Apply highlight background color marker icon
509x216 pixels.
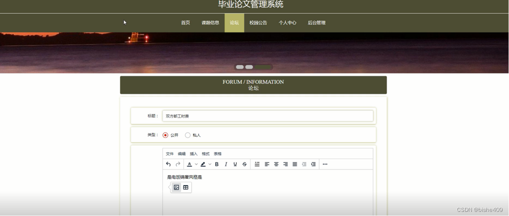click(203, 164)
